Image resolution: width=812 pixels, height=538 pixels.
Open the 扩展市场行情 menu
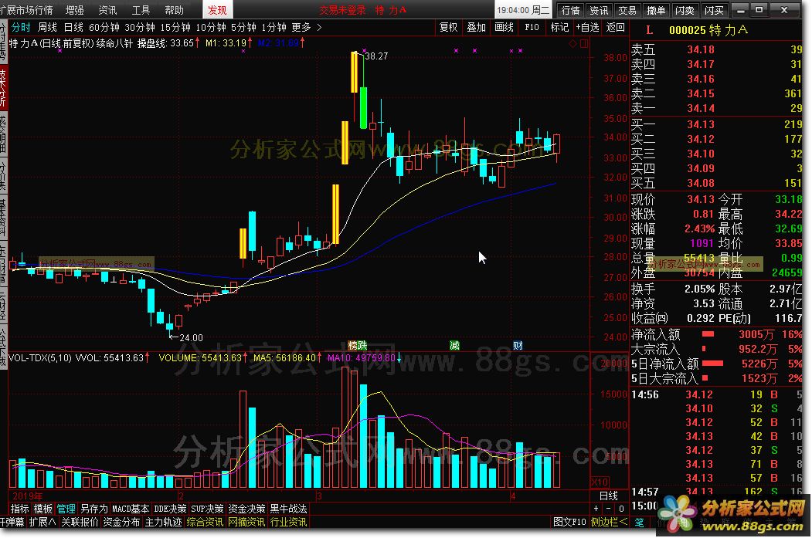(27, 10)
